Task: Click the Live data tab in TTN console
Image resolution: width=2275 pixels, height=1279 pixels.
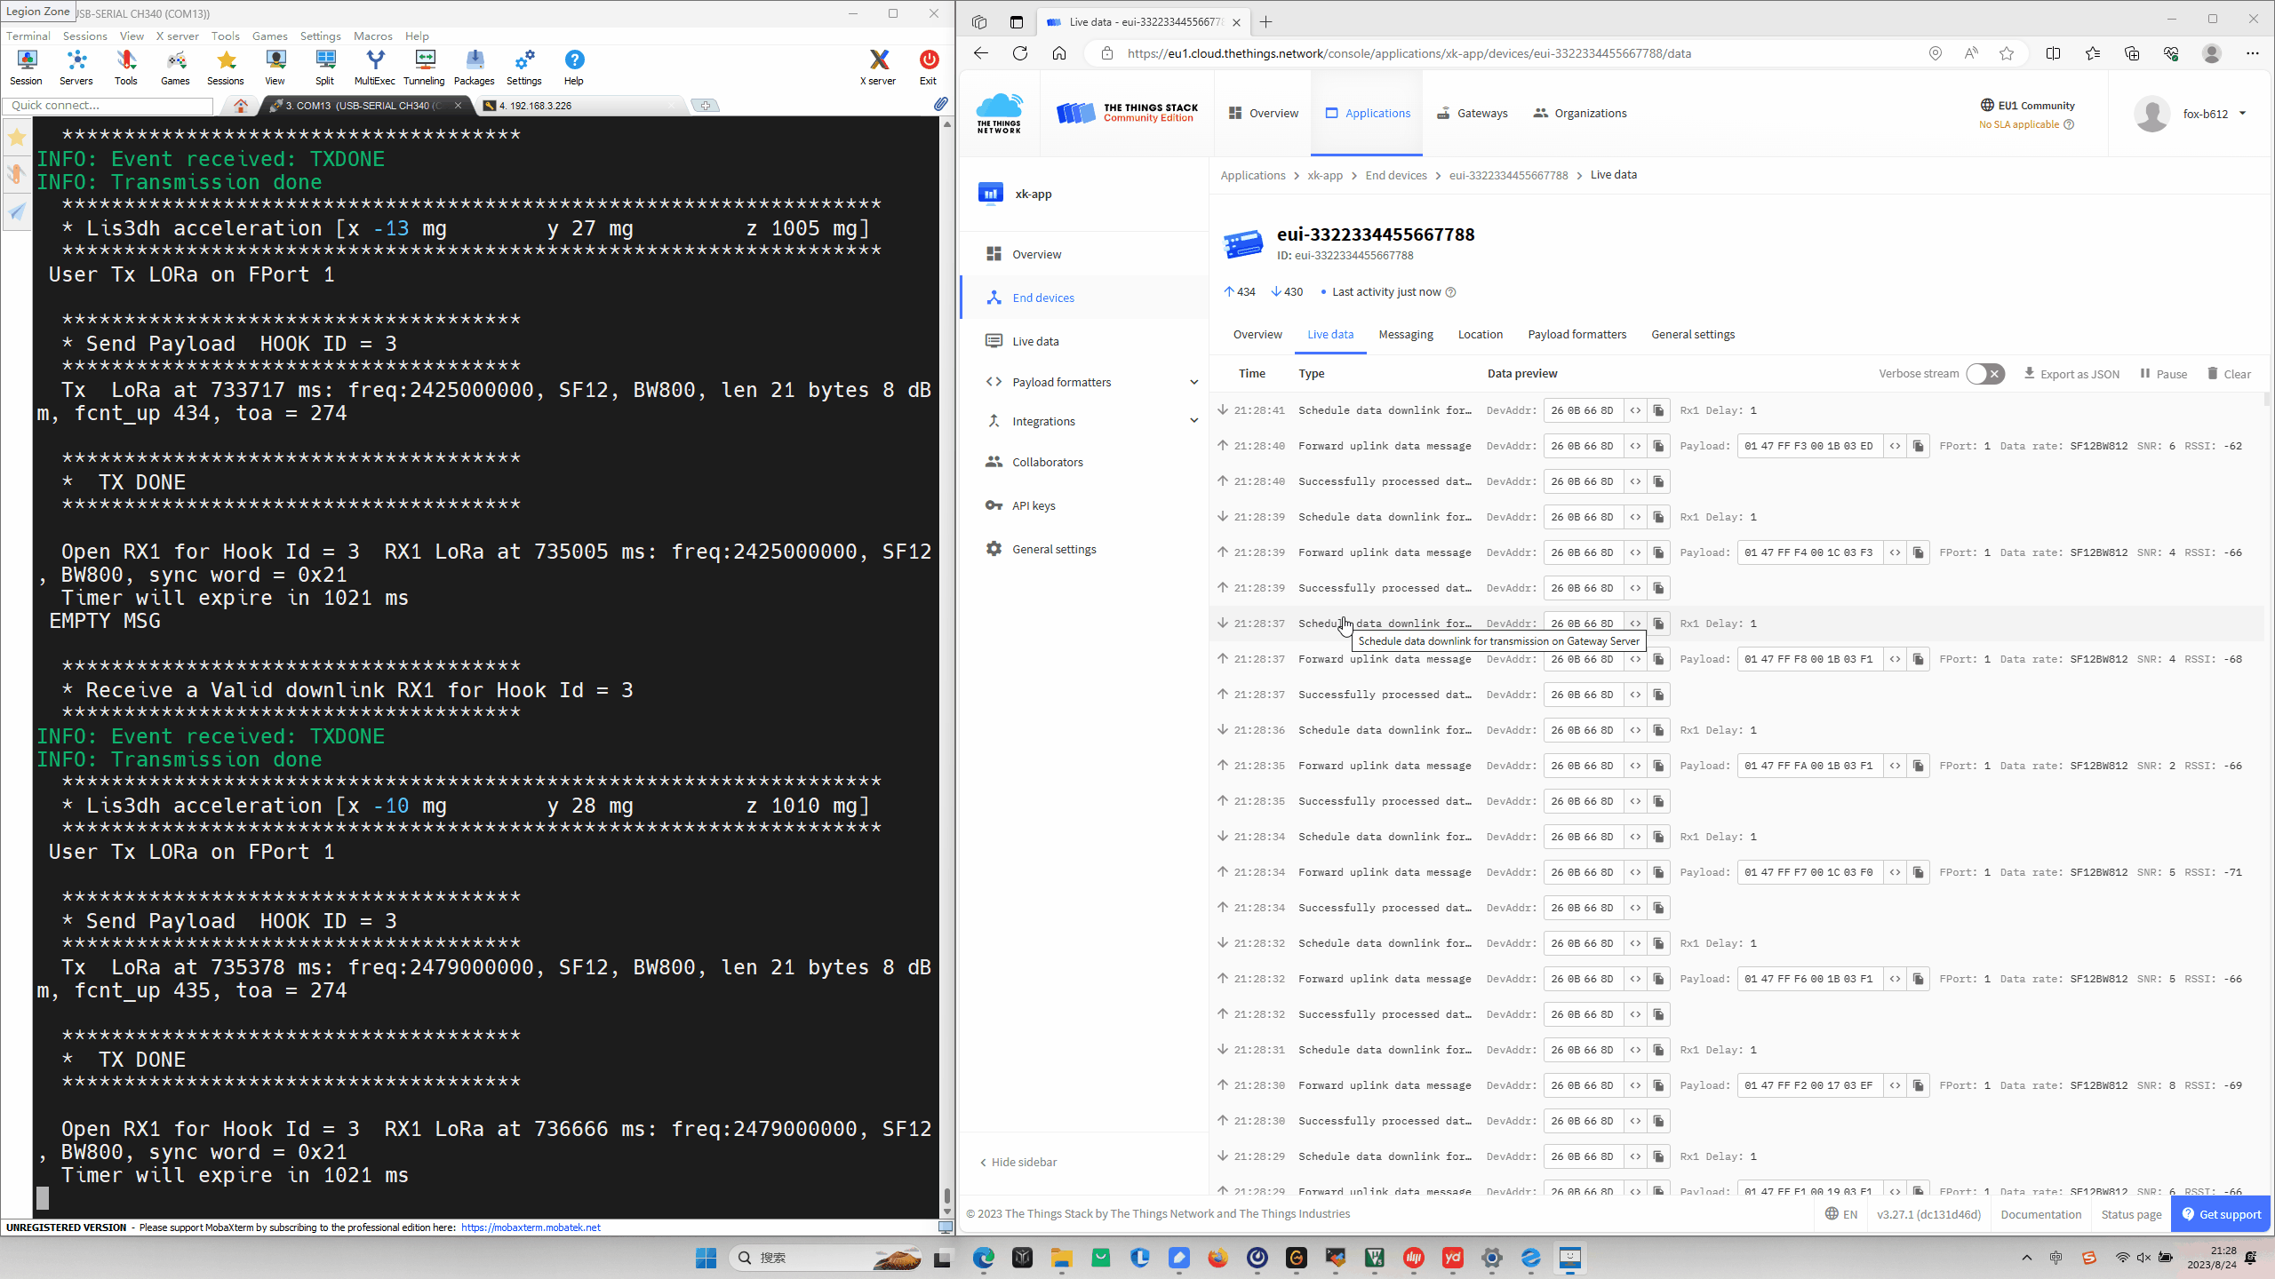Action: click(x=1331, y=334)
